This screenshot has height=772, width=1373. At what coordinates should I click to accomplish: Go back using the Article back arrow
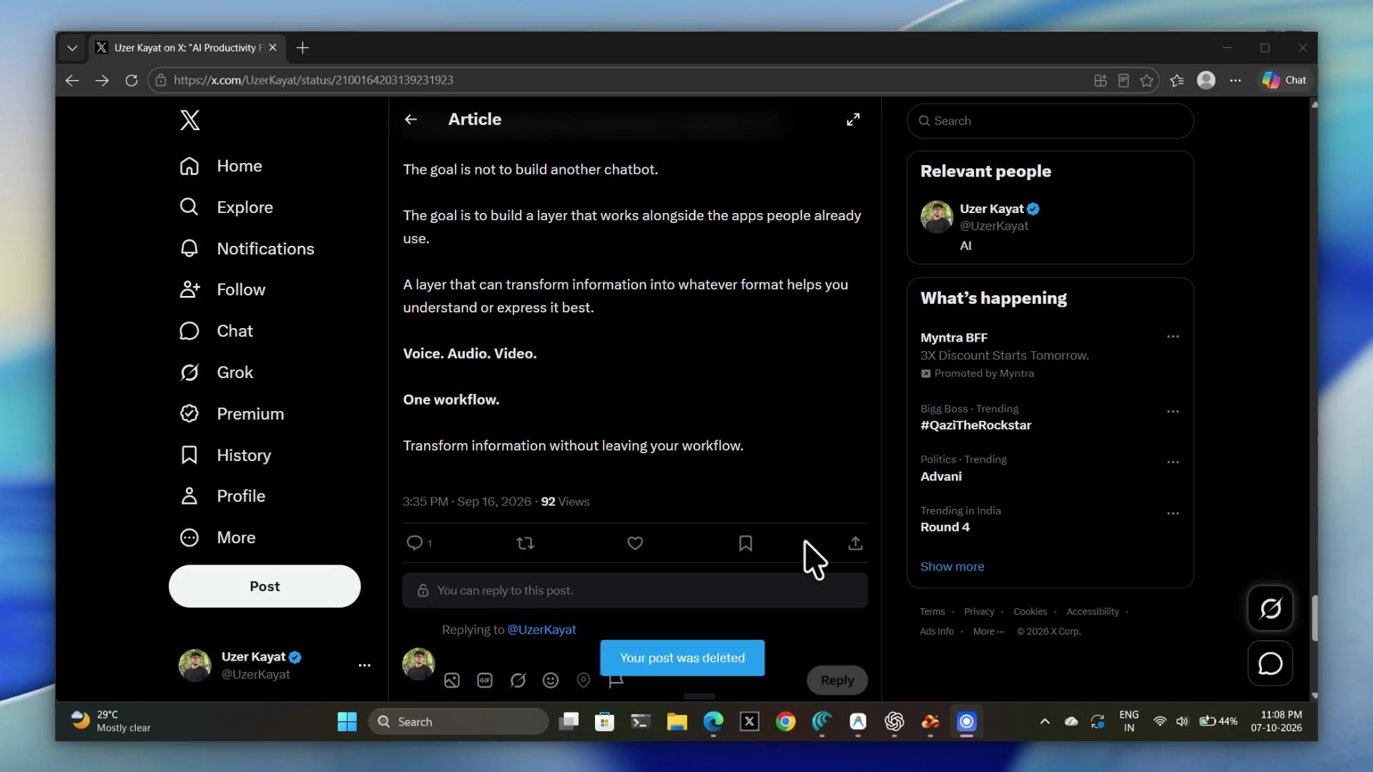pyautogui.click(x=410, y=119)
